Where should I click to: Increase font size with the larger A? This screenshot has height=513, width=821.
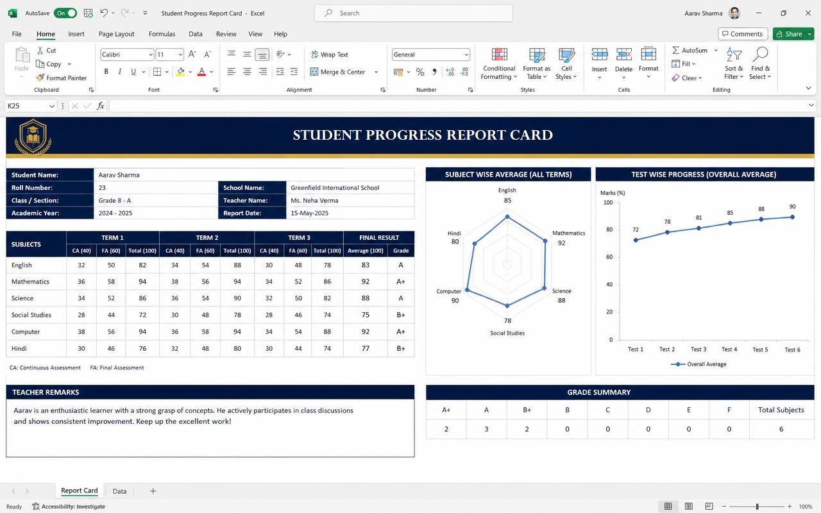[192, 55]
